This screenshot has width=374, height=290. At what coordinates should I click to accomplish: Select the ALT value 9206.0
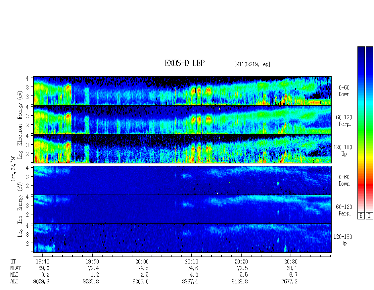[140, 282]
